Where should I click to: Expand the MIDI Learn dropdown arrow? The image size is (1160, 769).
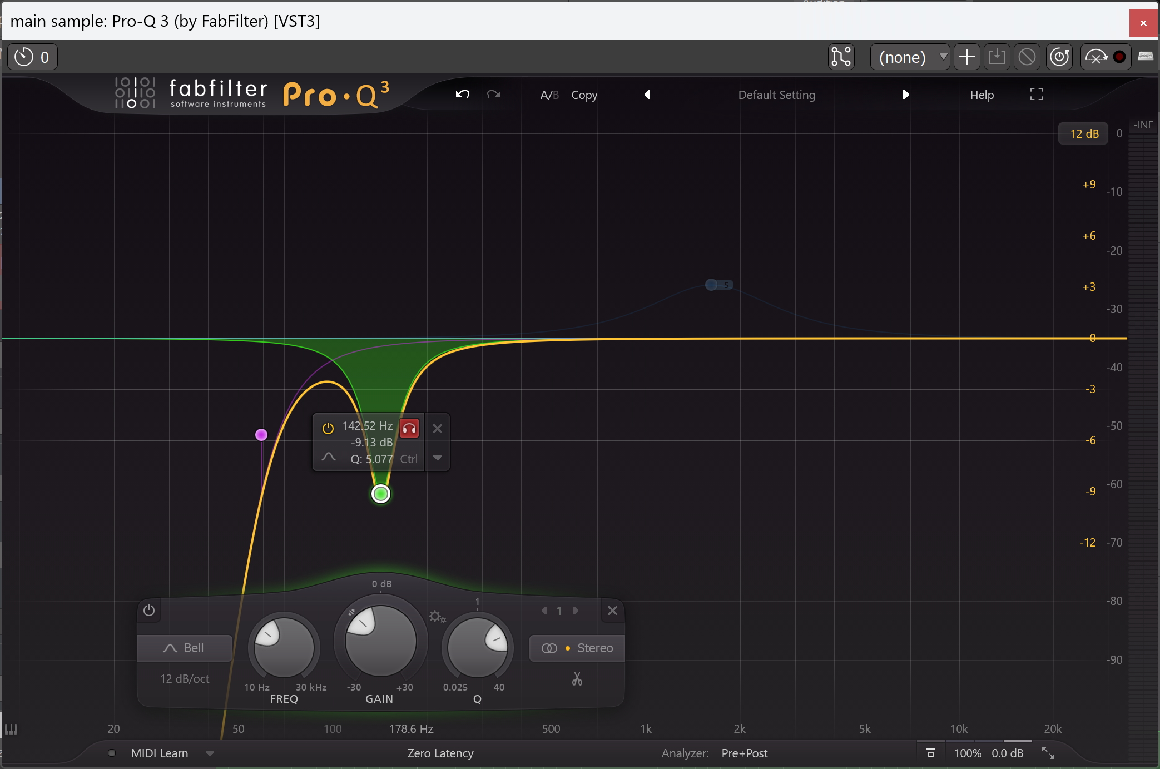click(210, 753)
